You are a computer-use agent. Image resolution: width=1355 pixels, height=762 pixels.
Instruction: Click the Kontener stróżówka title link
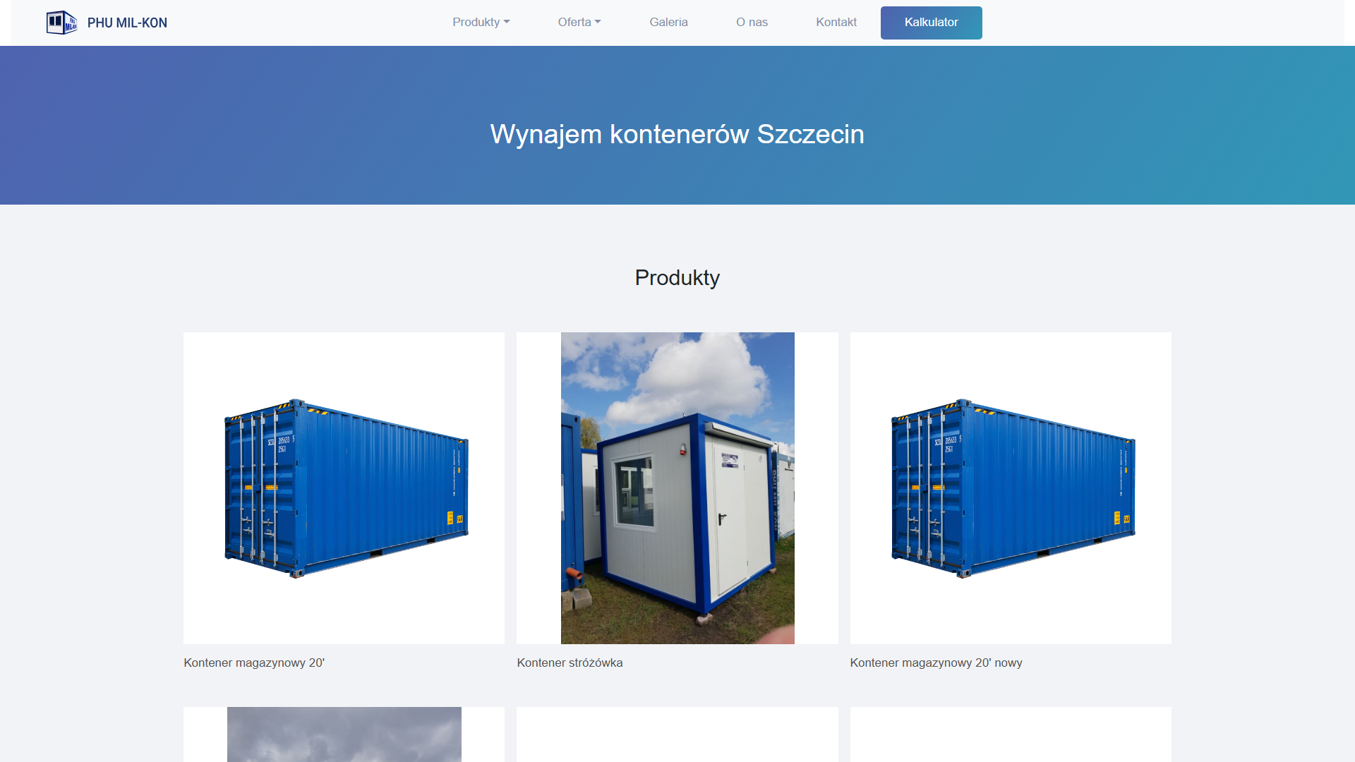click(570, 663)
